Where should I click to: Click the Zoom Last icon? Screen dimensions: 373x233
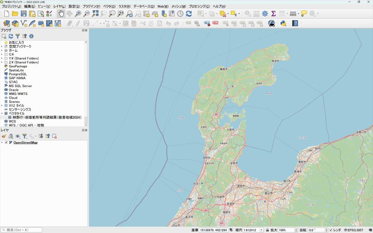[x=129, y=14]
